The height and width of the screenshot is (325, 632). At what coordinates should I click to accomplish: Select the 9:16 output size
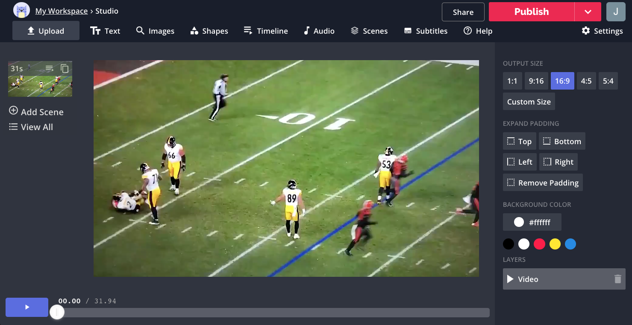point(536,81)
